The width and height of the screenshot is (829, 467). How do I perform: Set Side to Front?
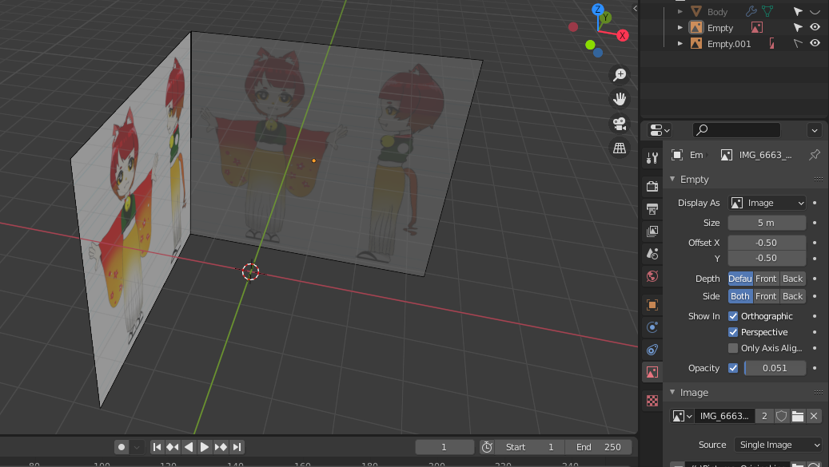pos(766,296)
